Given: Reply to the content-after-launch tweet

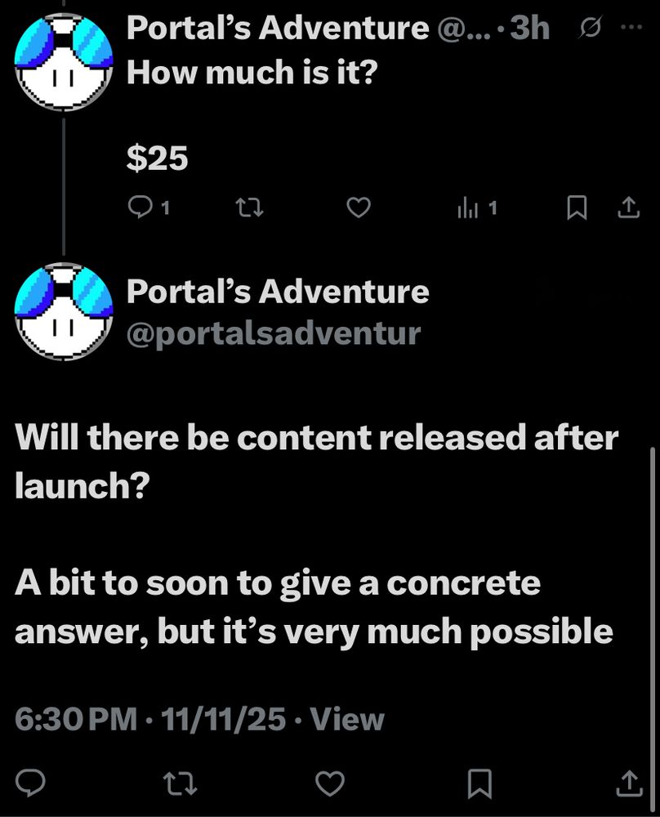Looking at the screenshot, I should pyautogui.click(x=30, y=784).
